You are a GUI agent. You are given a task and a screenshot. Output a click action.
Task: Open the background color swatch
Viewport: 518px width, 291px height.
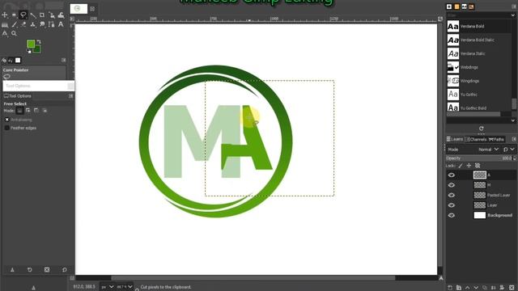click(37, 50)
